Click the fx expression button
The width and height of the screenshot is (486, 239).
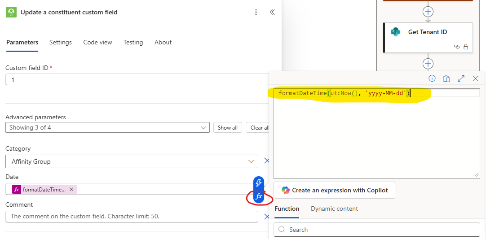coord(259,196)
